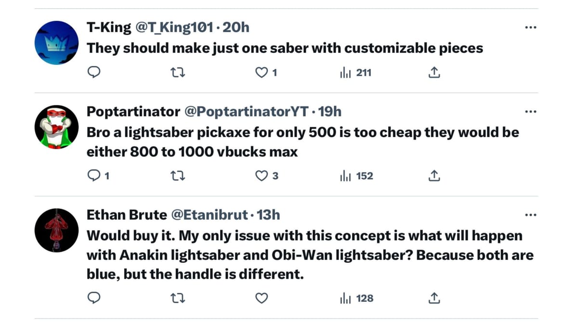Open the reply icon on T-King's tweet
This screenshot has width=578, height=325.
pyautogui.click(x=94, y=72)
